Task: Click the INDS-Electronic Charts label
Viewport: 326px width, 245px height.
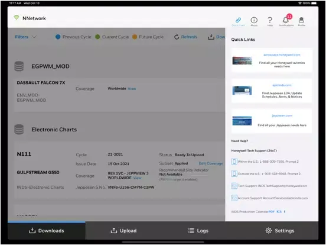Action: (x=40, y=187)
